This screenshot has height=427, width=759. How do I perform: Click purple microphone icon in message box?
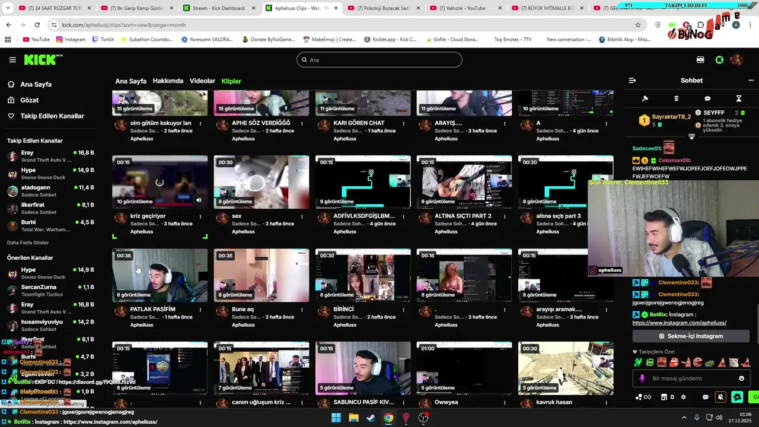642,378
